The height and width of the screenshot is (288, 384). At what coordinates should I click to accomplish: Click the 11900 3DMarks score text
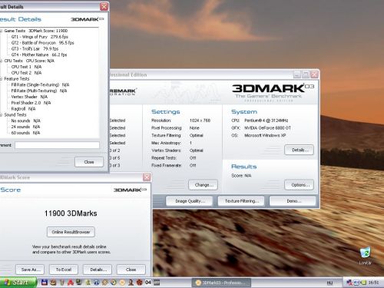click(x=71, y=214)
